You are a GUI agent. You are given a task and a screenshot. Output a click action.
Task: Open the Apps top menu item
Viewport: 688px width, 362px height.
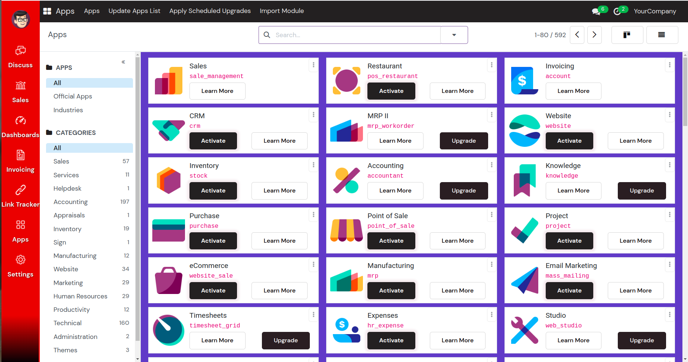coord(92,11)
